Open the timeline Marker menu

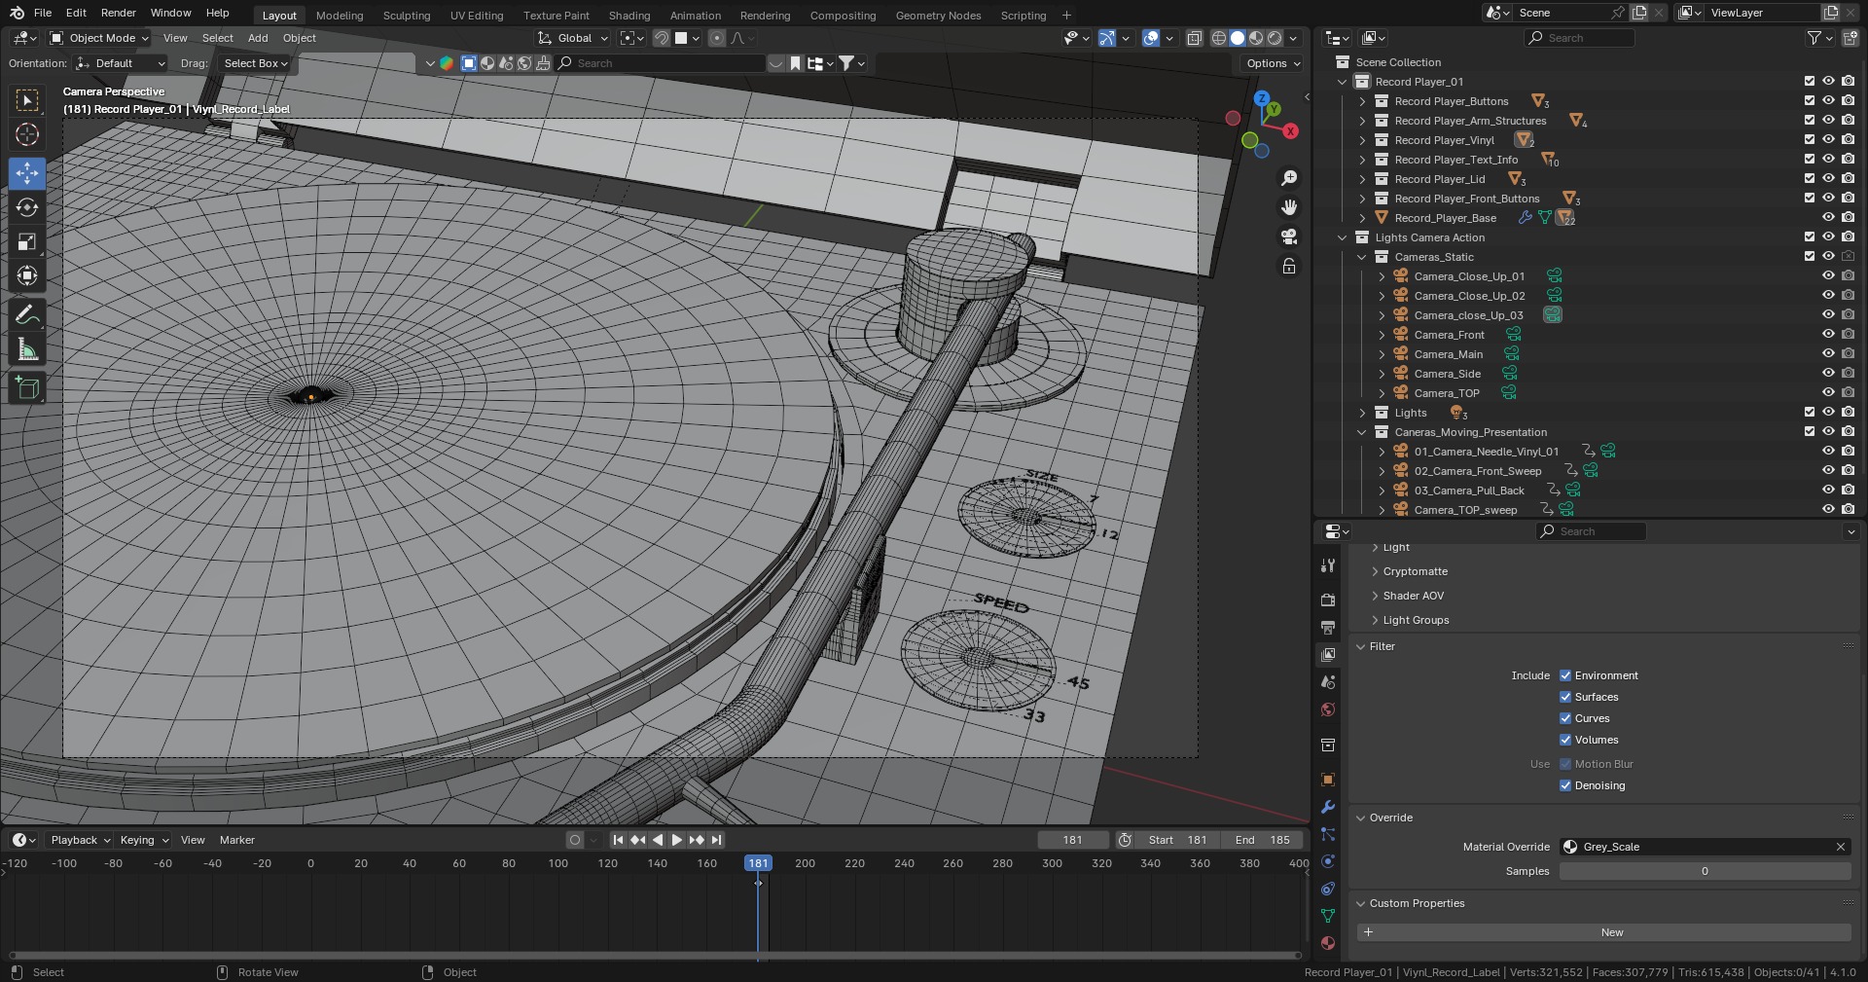237,840
